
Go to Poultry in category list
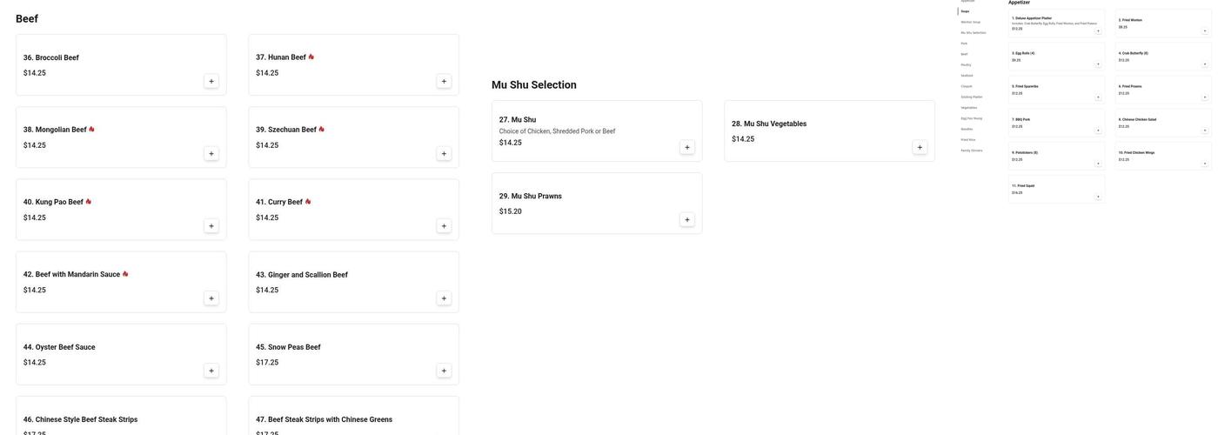966,65
